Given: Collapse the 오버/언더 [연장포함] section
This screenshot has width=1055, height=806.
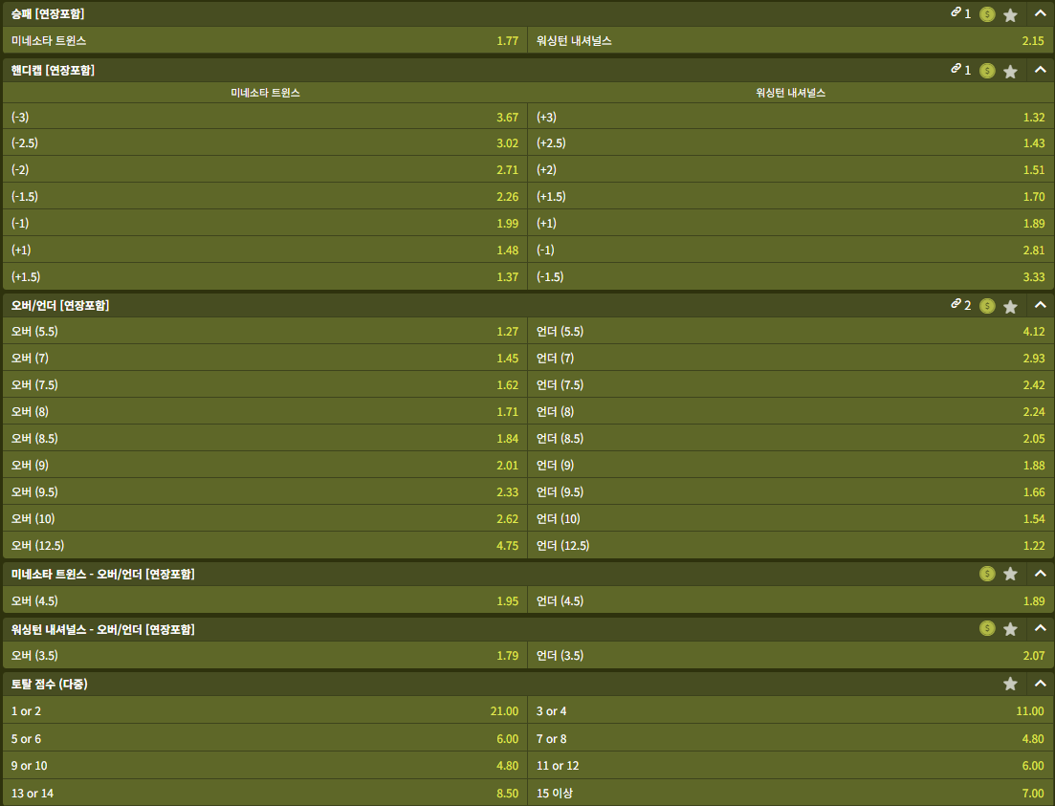Looking at the screenshot, I should (1041, 305).
